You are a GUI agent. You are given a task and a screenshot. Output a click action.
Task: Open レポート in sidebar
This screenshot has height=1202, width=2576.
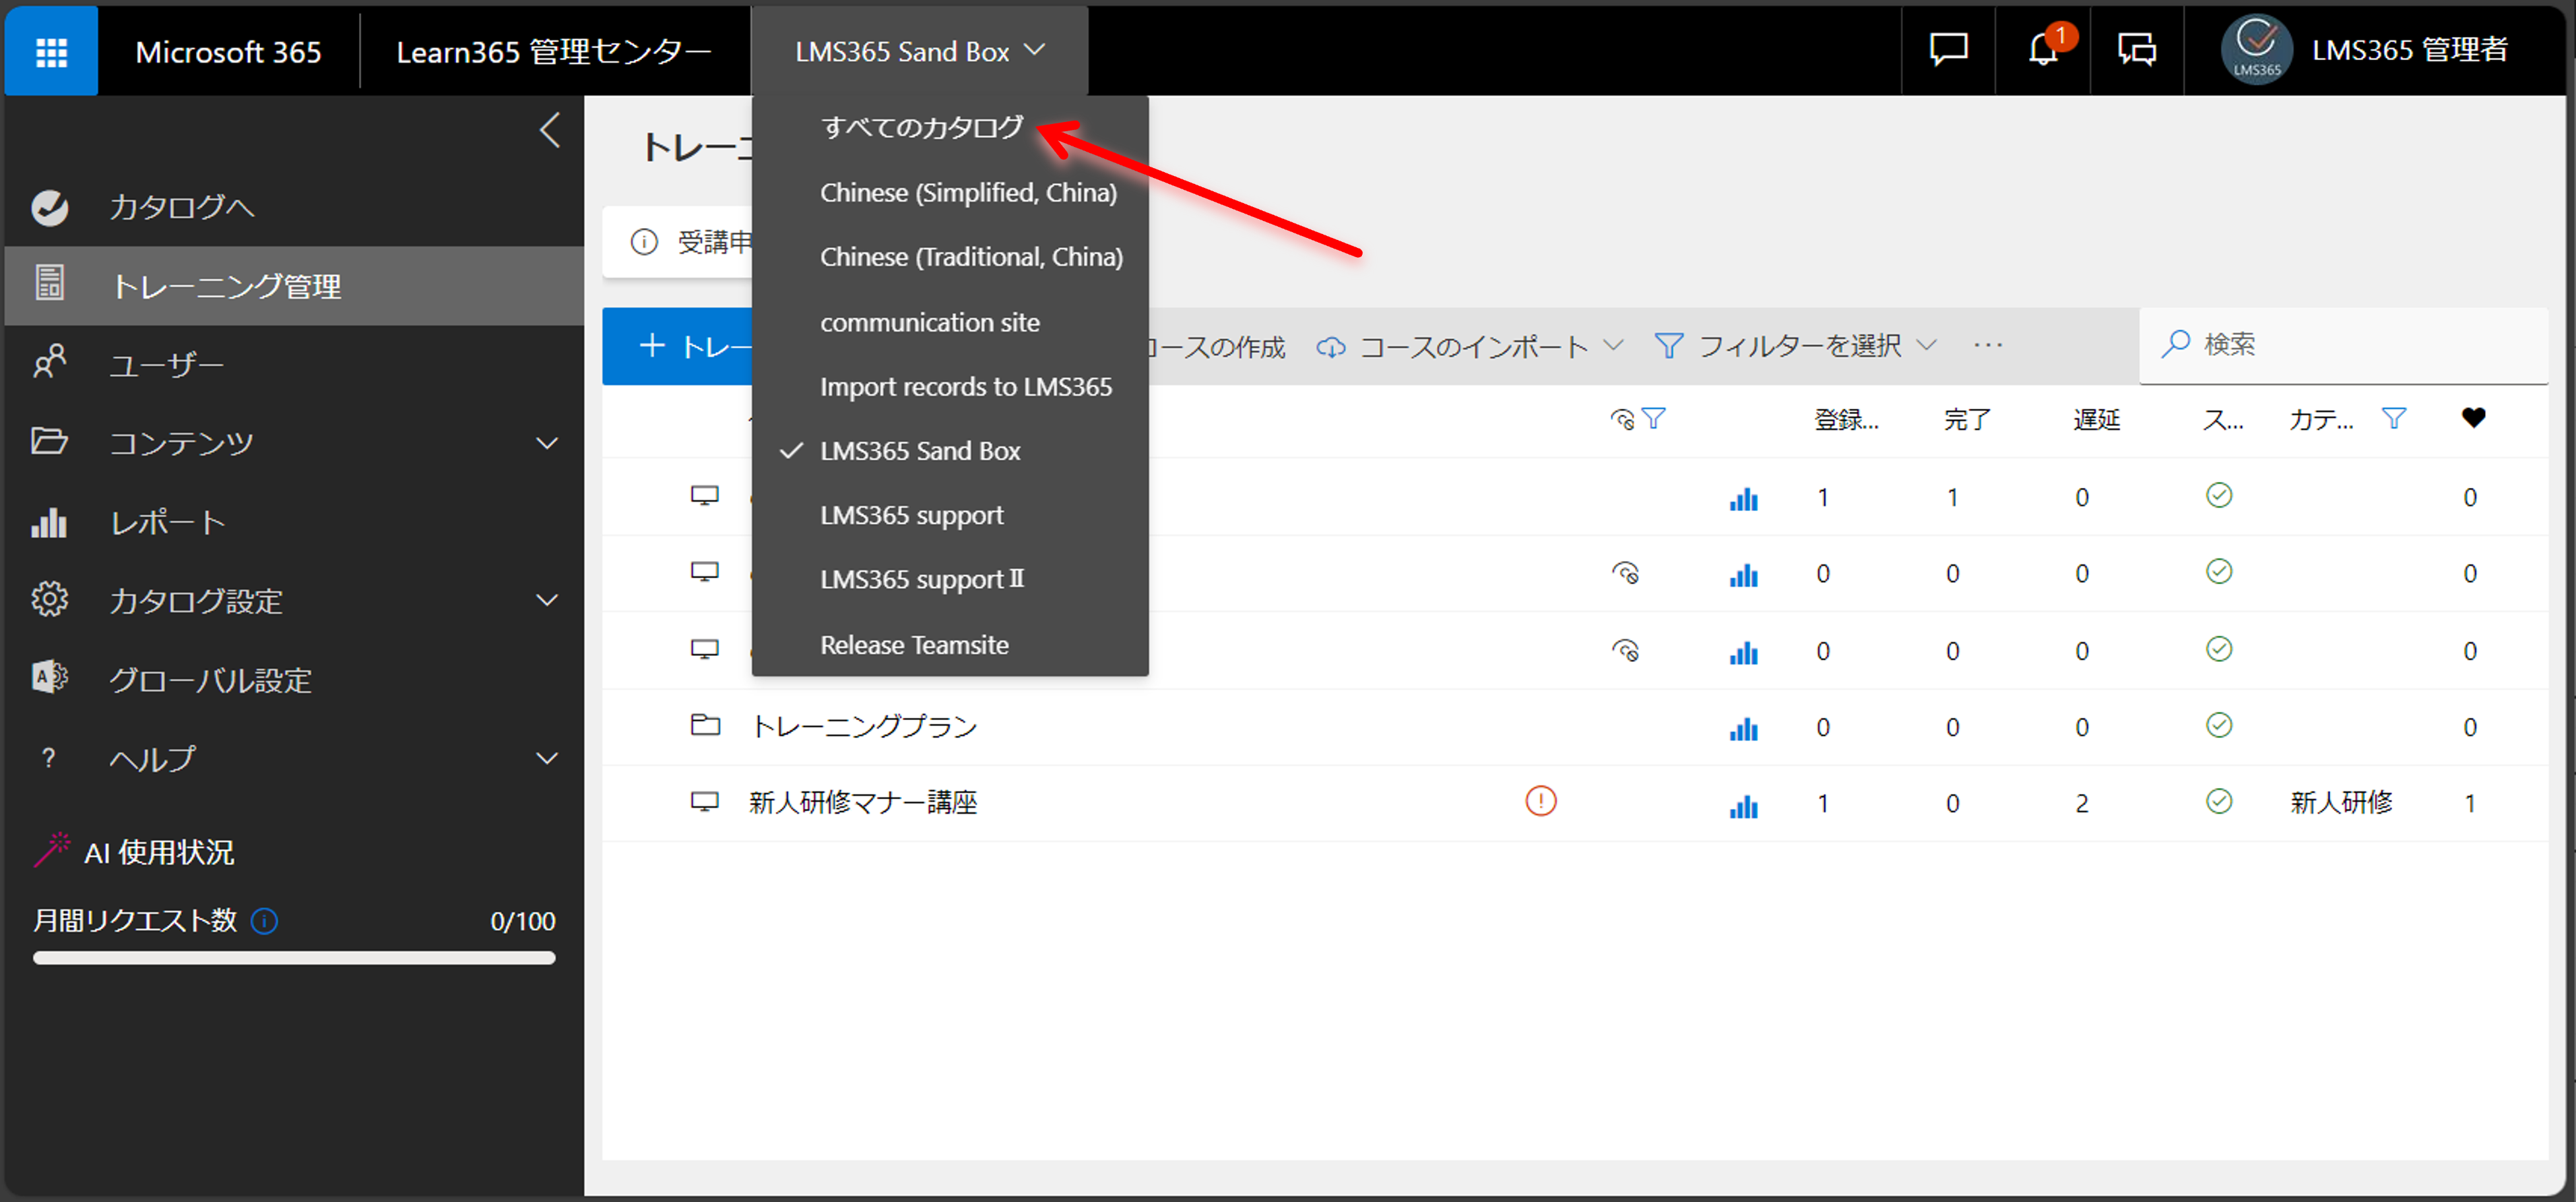point(293,522)
